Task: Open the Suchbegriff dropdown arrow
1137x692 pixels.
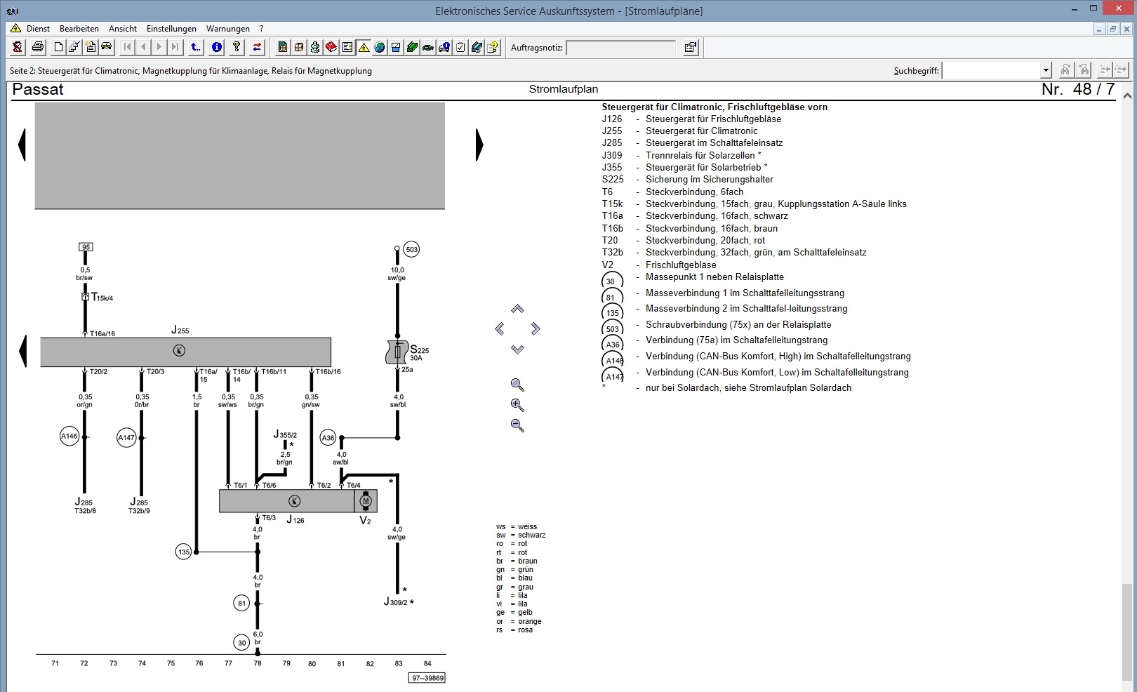Action: click(1046, 70)
